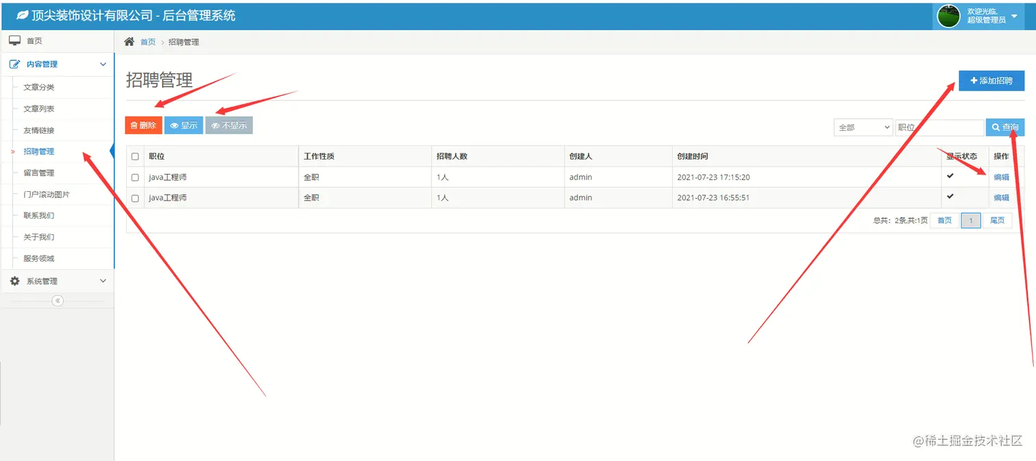Click the monitor icon beside 首页 in sidebar
This screenshot has height=461, width=1036.
14,40
